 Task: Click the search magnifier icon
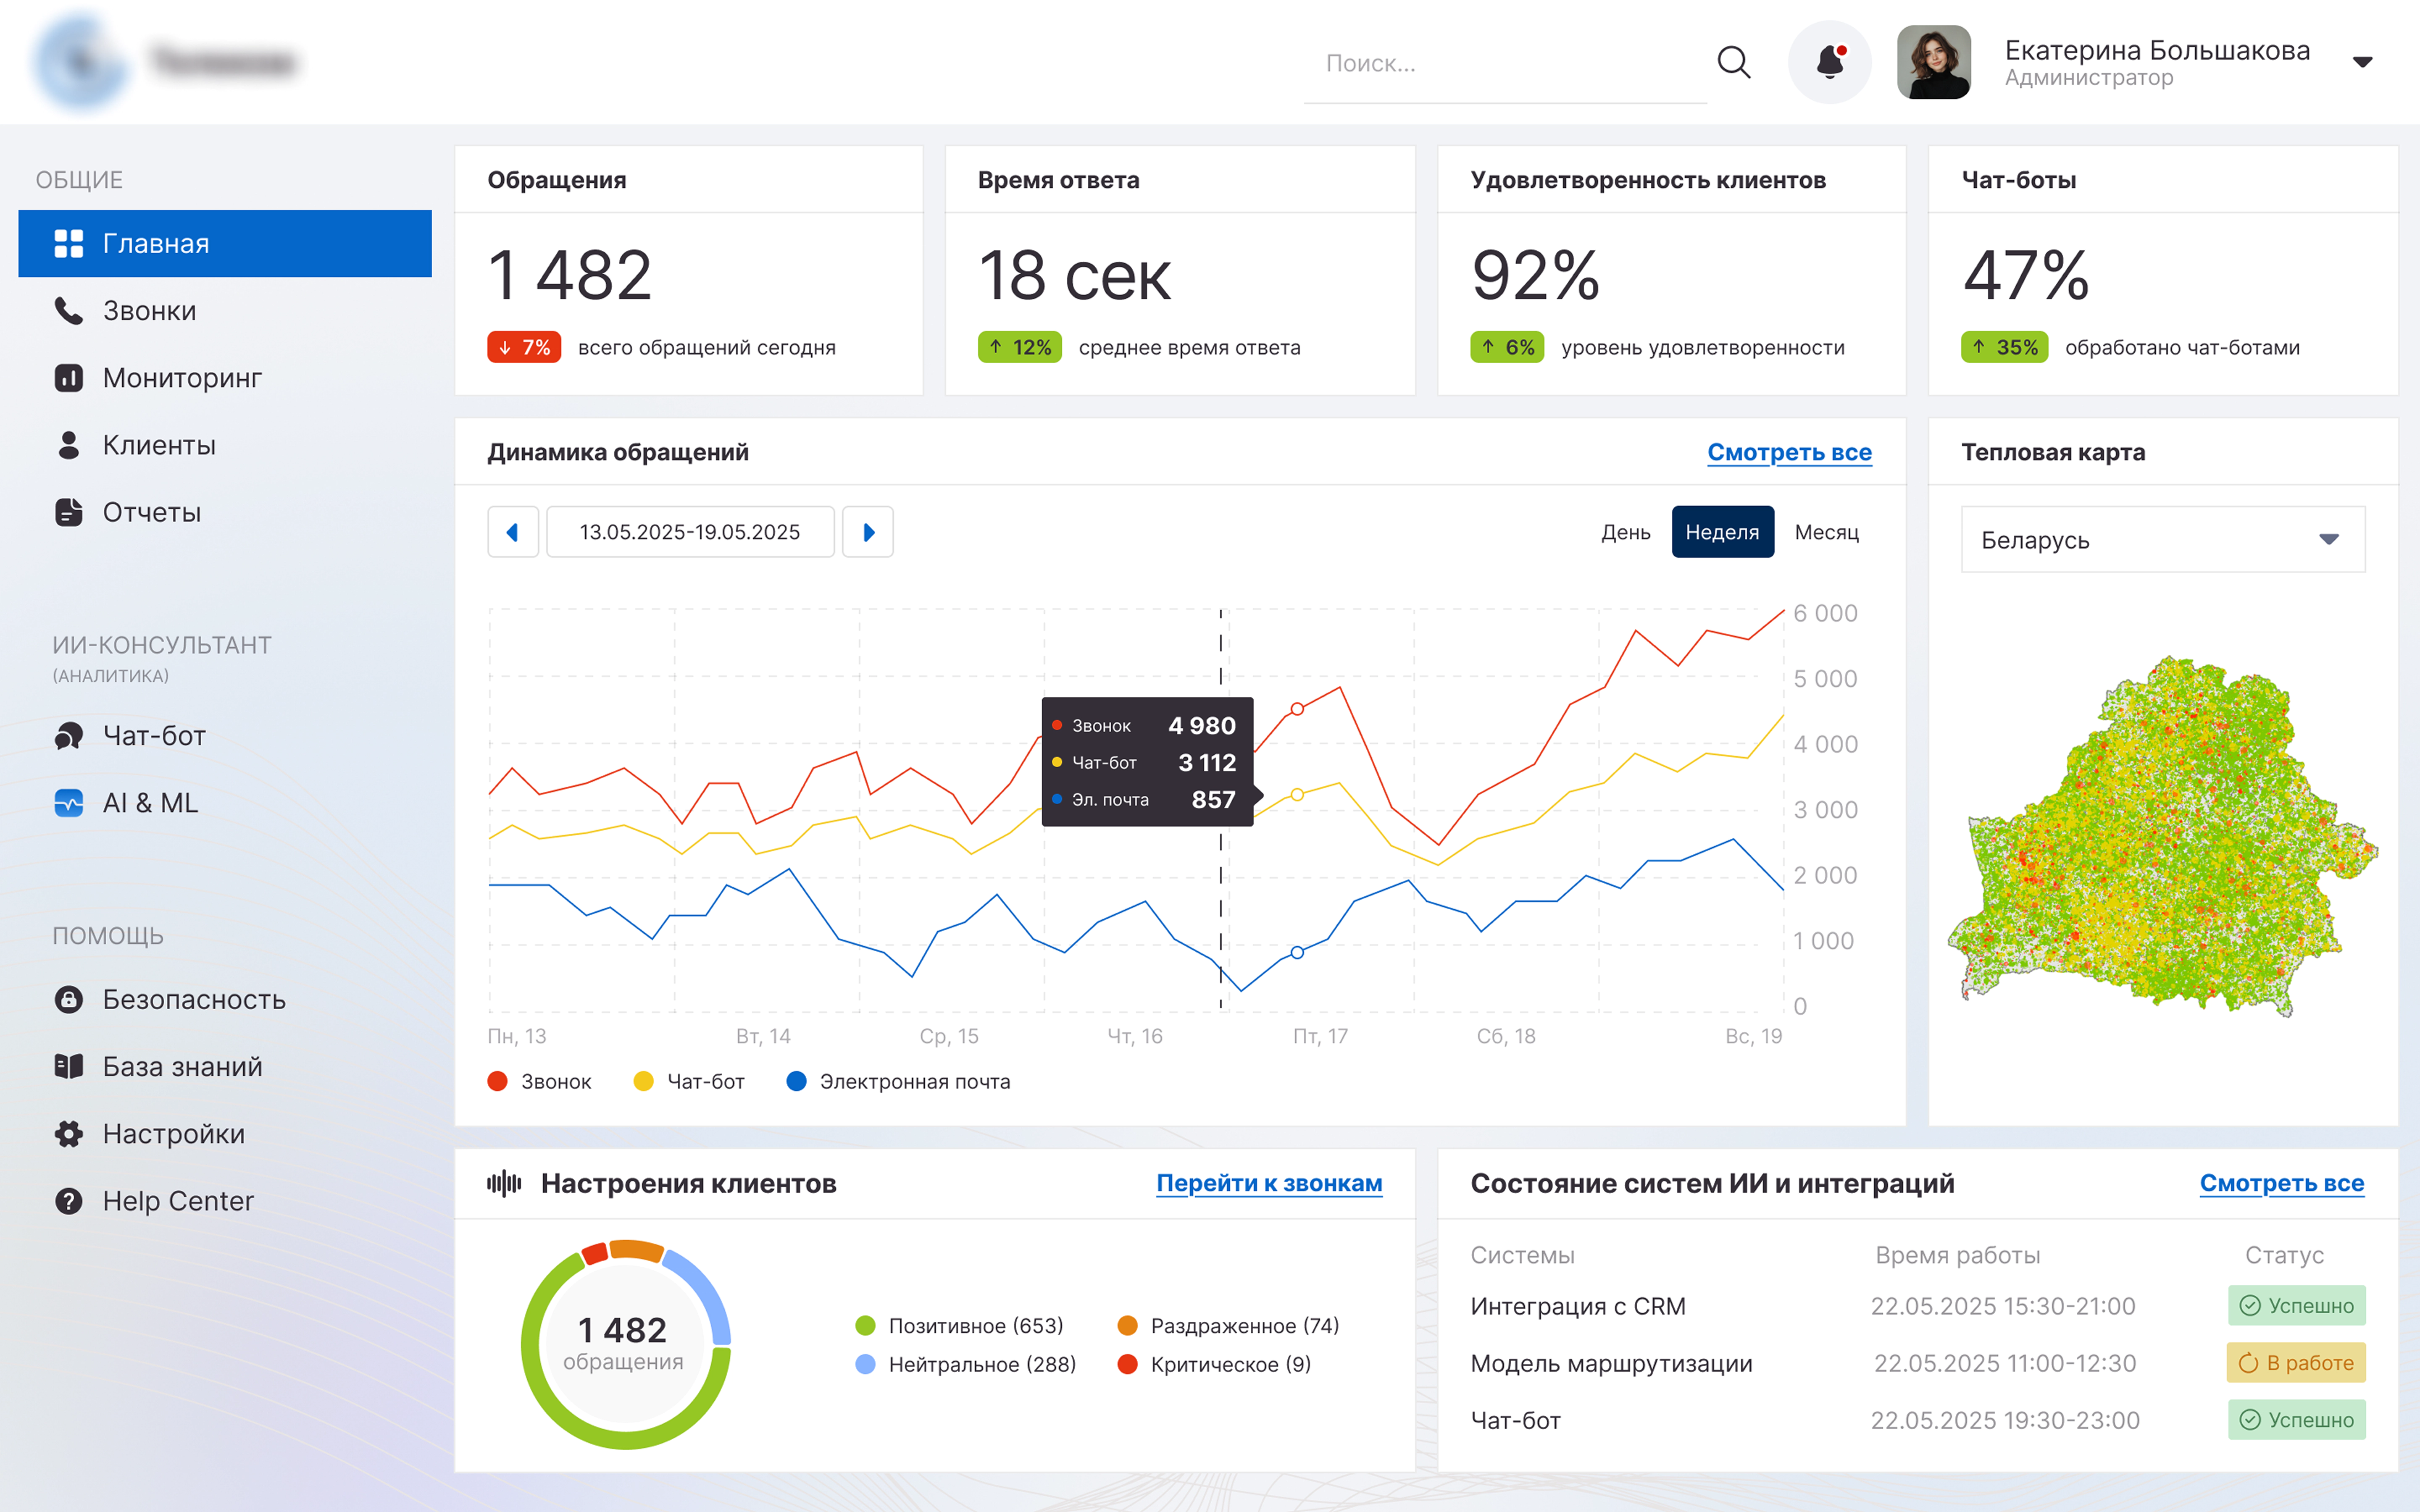[1733, 62]
